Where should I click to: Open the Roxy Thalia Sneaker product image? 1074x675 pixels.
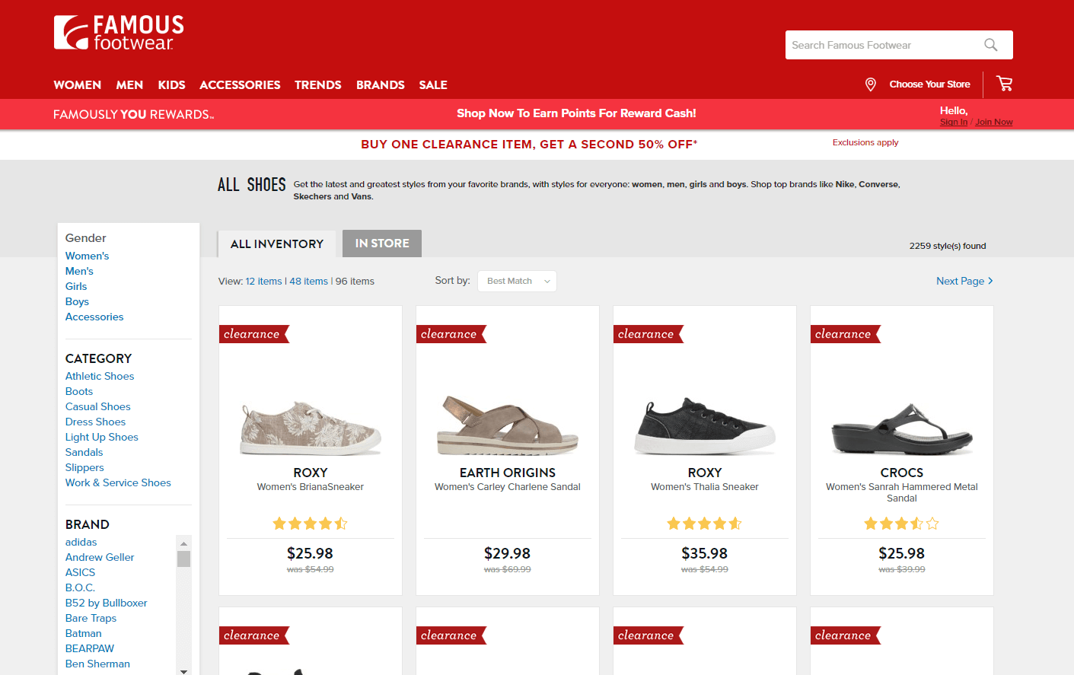click(705, 426)
